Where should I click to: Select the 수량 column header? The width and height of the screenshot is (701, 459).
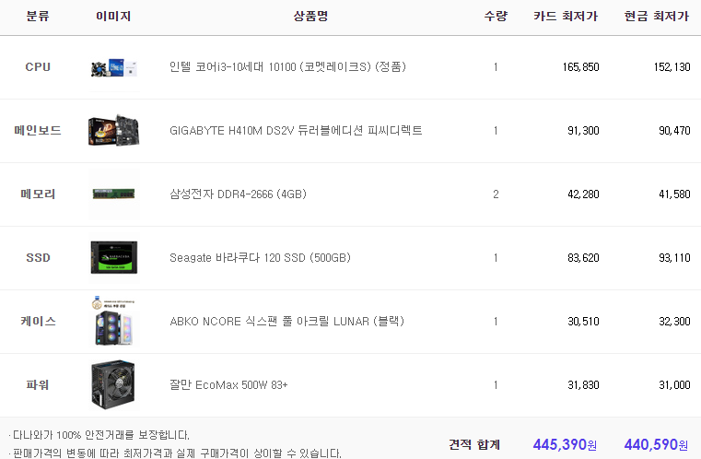[496, 16]
